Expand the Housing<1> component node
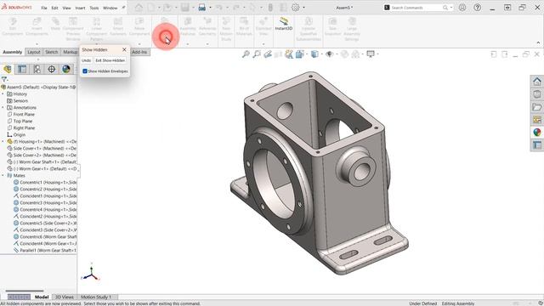Viewport: 544px width, 306px height. (3, 142)
